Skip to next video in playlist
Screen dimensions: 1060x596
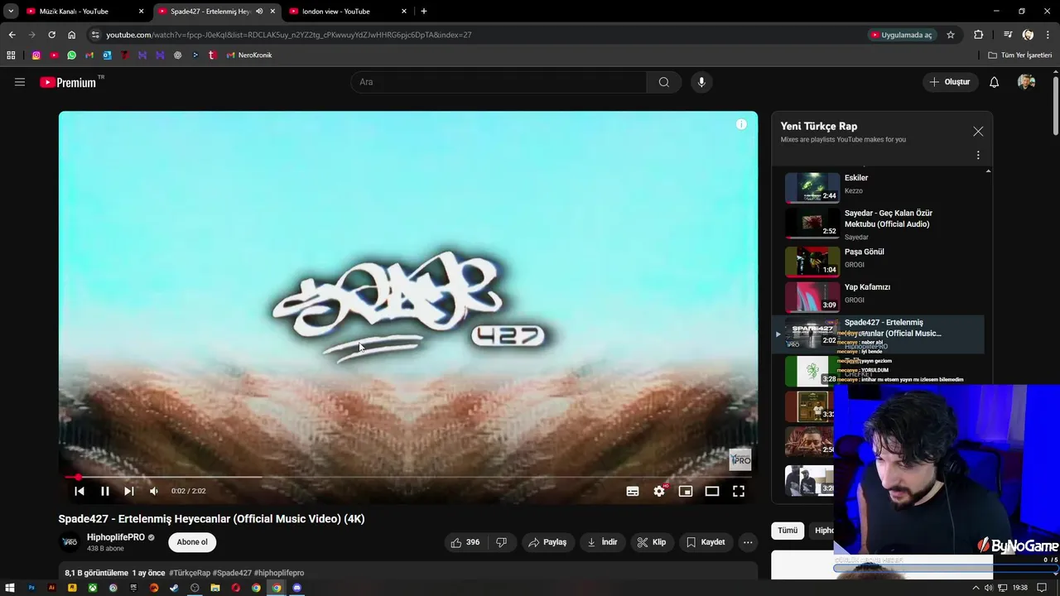point(129,491)
